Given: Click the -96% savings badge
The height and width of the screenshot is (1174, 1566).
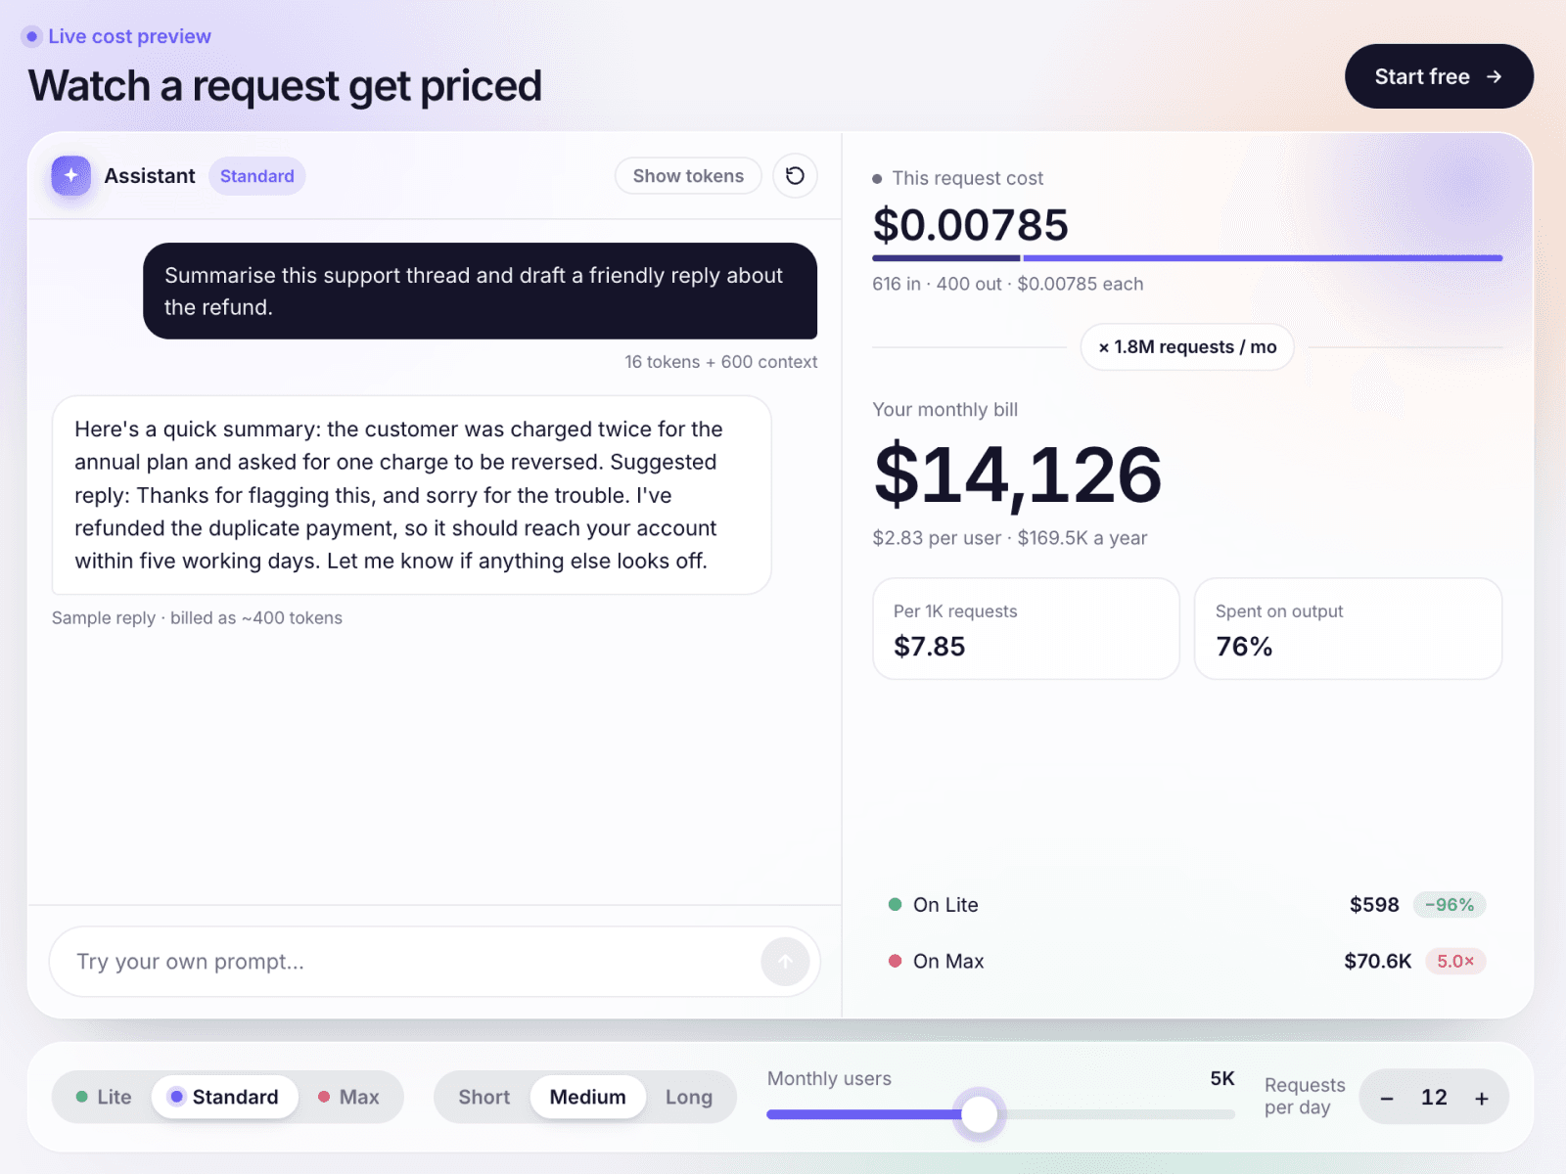Looking at the screenshot, I should (1450, 905).
